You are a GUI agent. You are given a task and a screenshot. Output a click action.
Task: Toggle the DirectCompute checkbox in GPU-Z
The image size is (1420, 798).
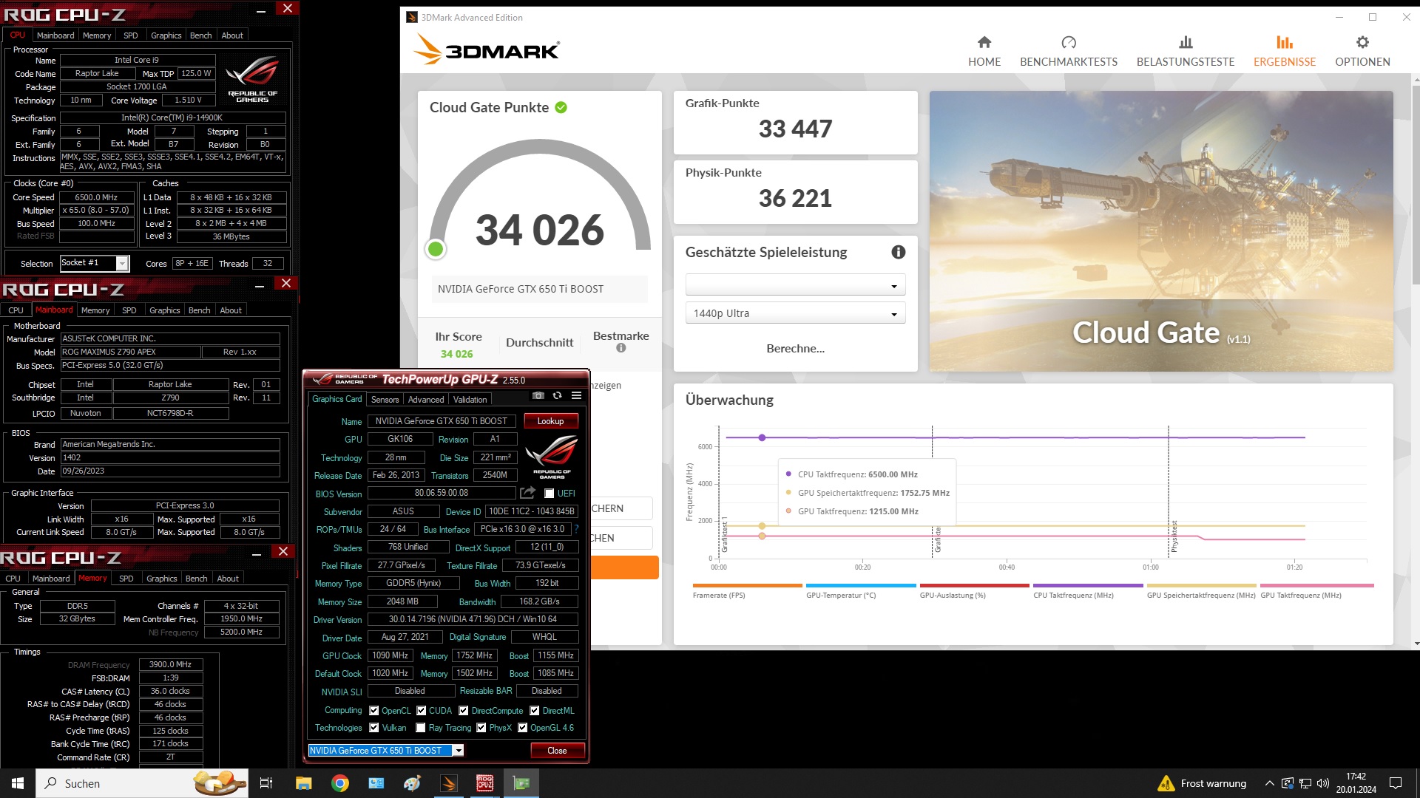(x=464, y=711)
